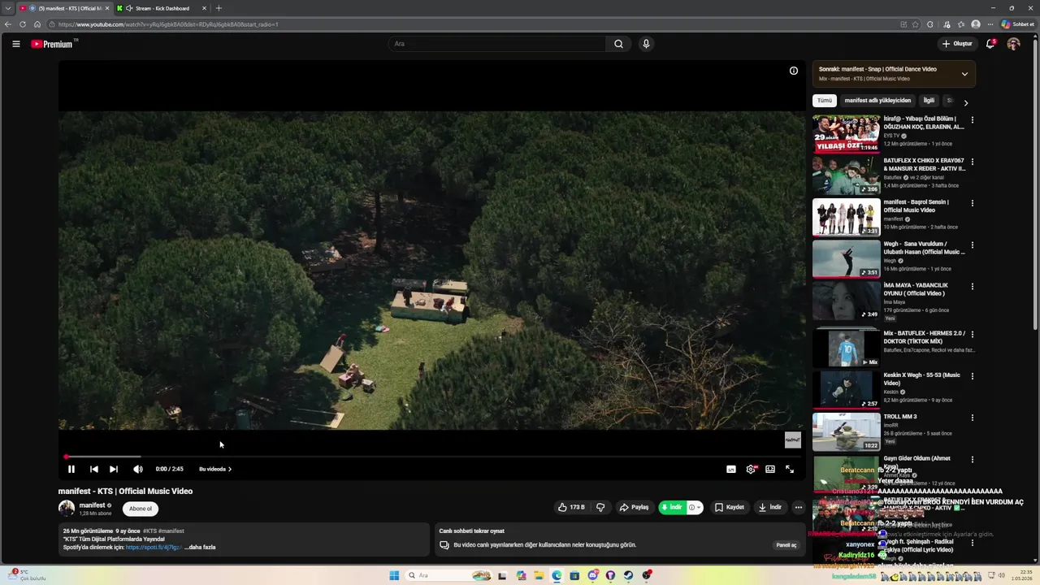Open more actions three-dot menu

(x=799, y=507)
